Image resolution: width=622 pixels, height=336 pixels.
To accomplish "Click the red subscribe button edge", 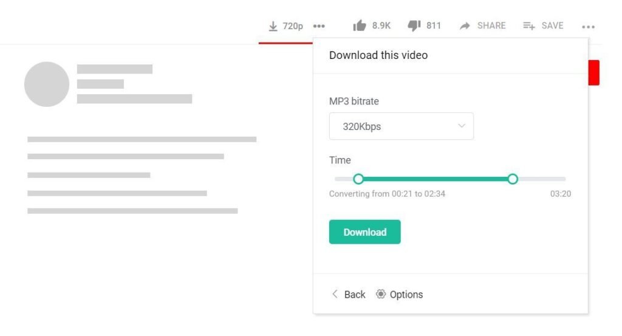I will (x=594, y=72).
